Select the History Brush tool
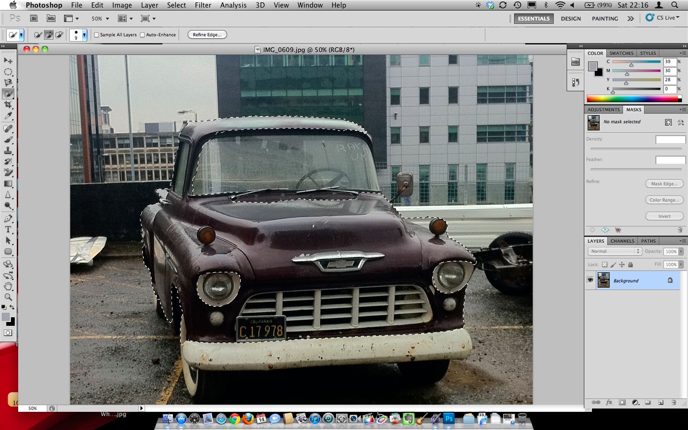The height and width of the screenshot is (430, 688). tap(8, 161)
